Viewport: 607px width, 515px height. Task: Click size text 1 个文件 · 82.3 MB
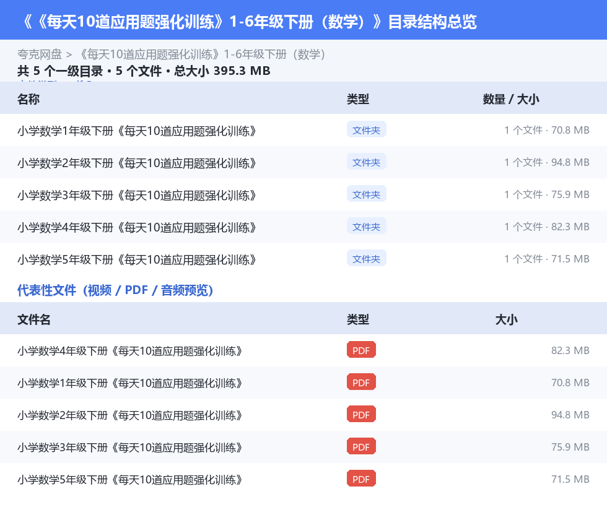[x=546, y=227]
